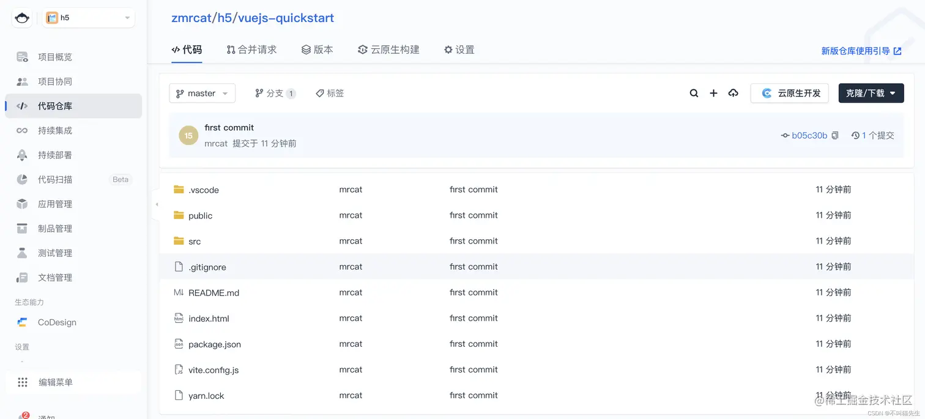Click 11 分钟前 in README.md row
Image resolution: width=925 pixels, height=419 pixels.
[833, 292]
